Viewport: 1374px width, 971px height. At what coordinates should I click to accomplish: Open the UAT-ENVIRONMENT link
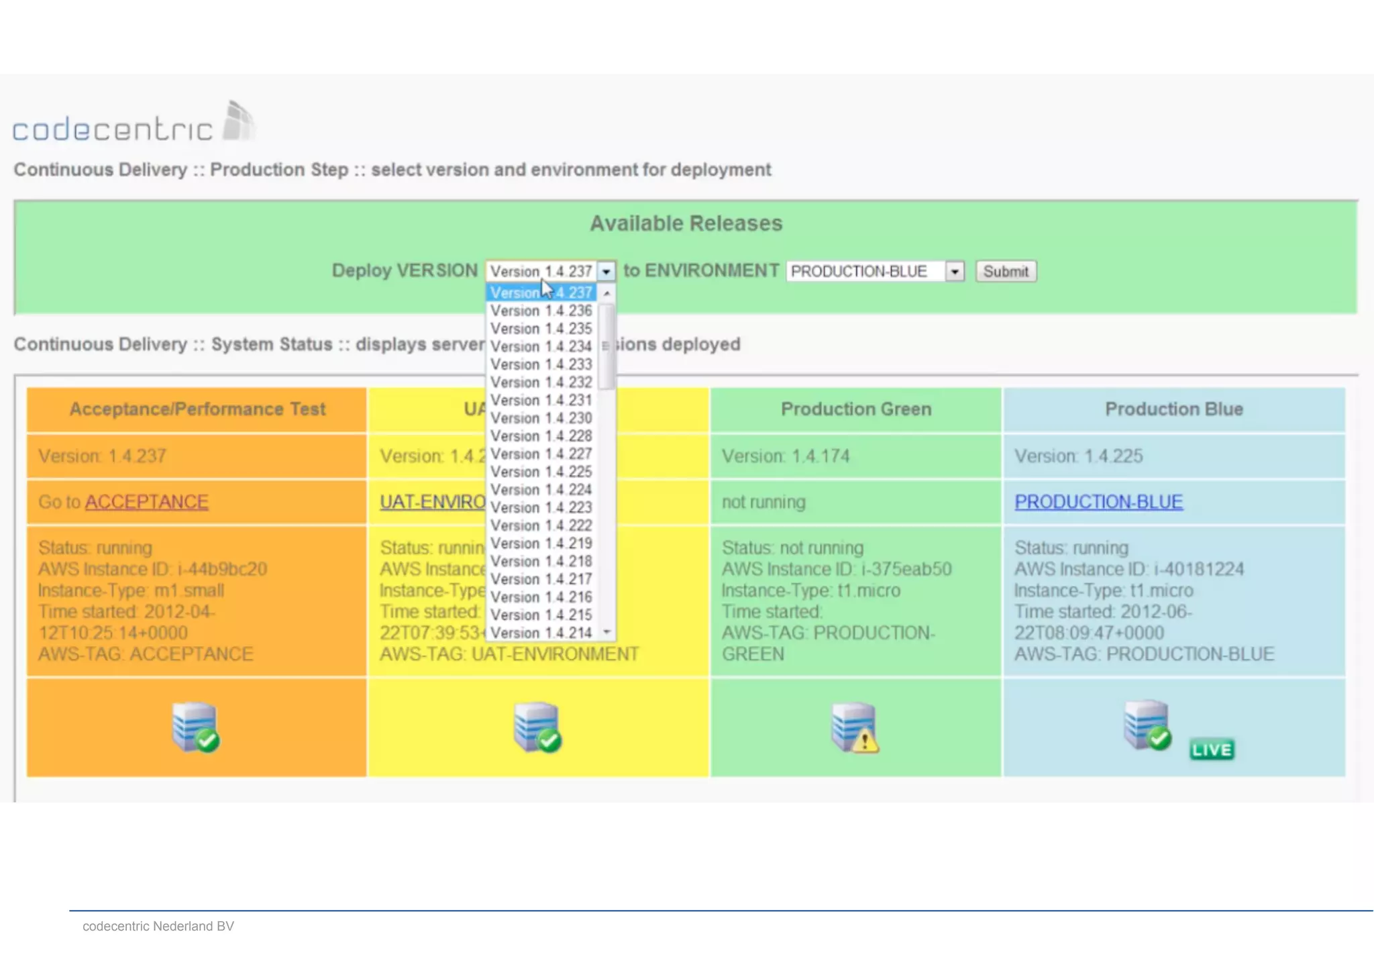433,502
